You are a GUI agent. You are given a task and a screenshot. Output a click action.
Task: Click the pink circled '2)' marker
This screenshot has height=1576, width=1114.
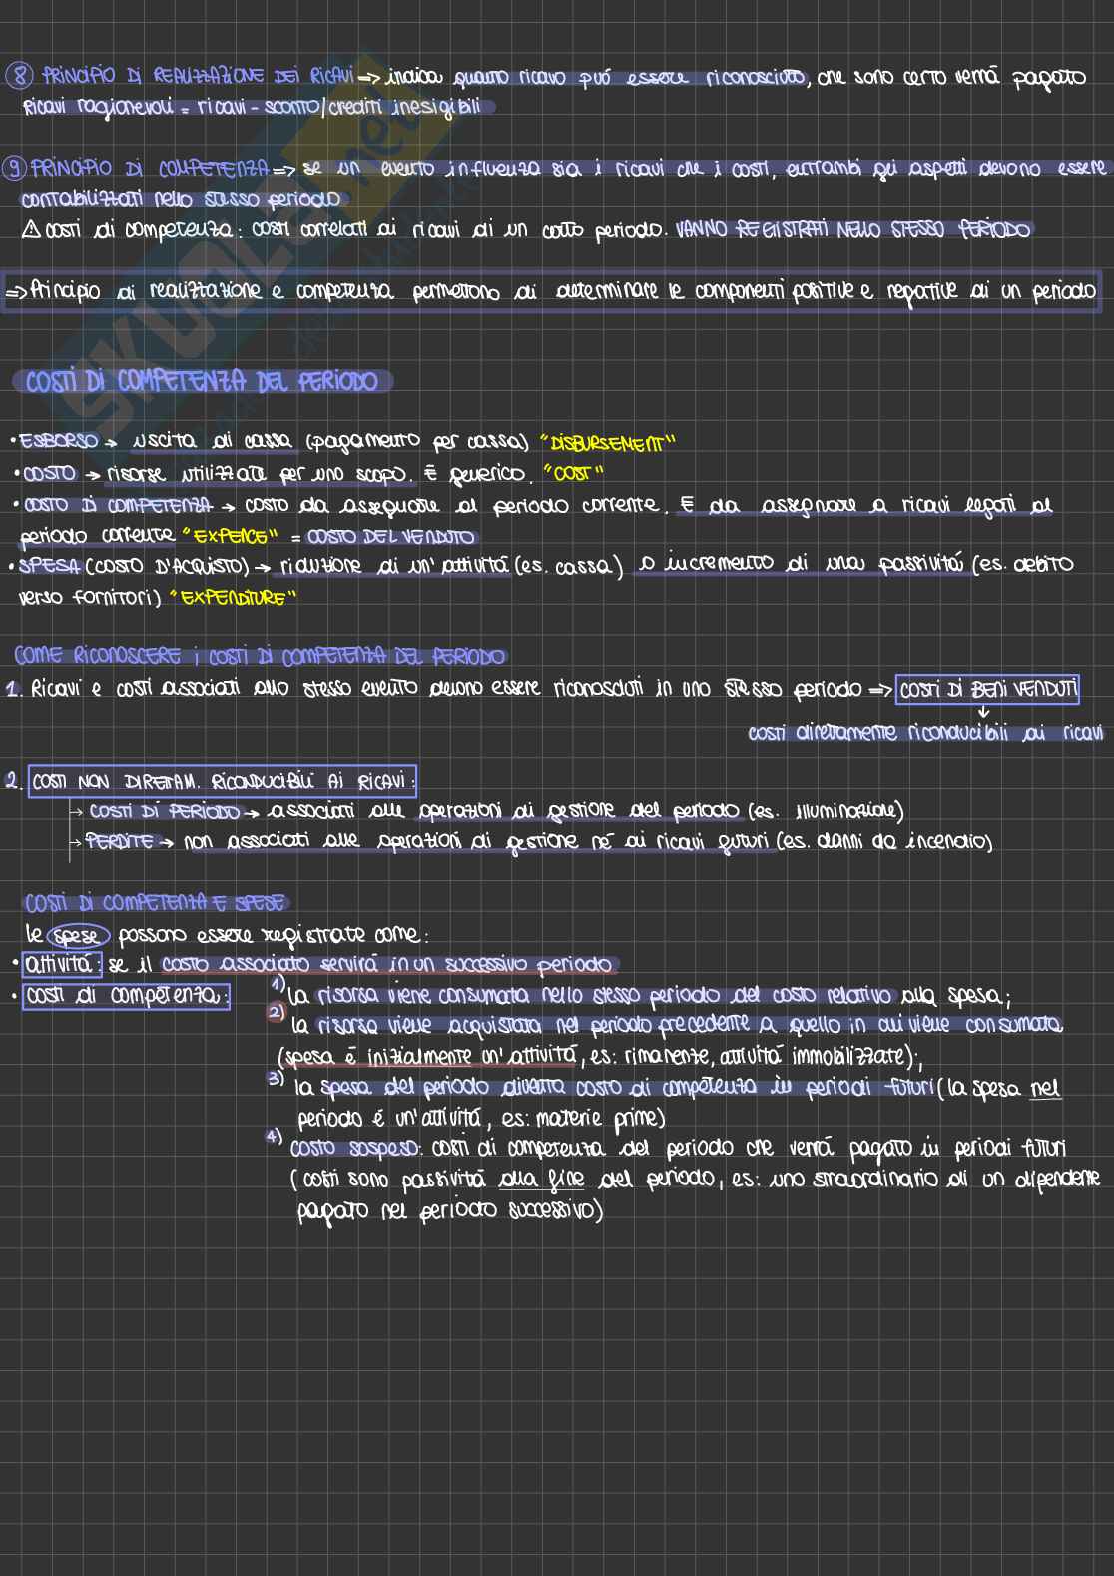[x=277, y=1012]
